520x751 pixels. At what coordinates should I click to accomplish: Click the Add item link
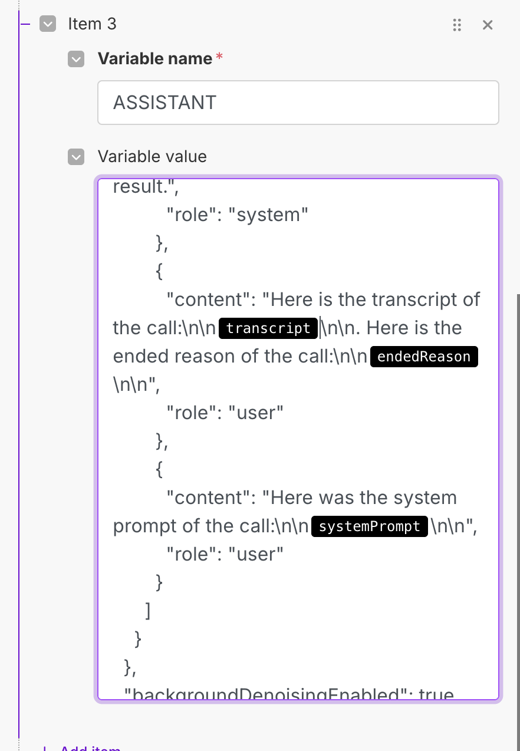[90, 747]
